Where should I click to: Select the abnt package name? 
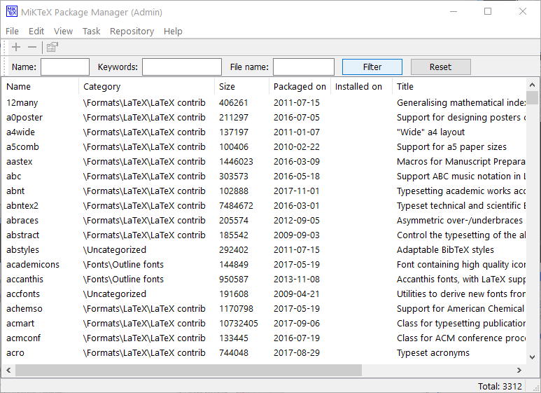pyautogui.click(x=15, y=191)
